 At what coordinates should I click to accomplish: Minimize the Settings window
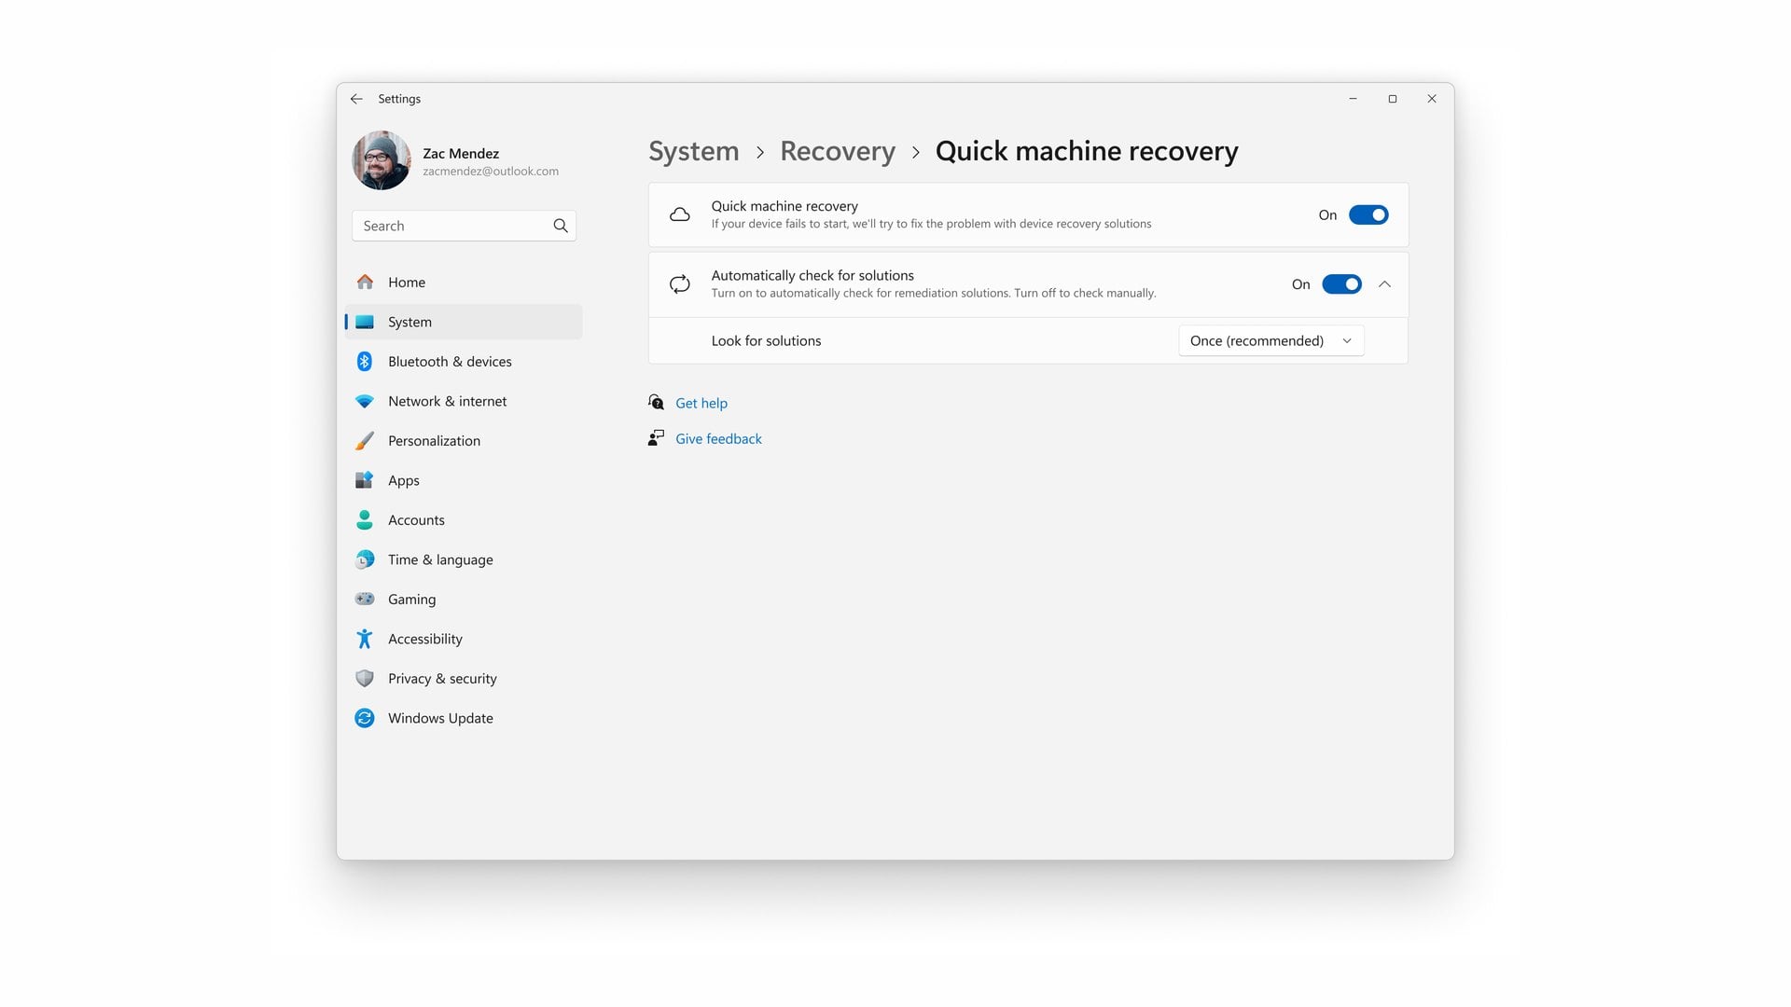coord(1353,99)
